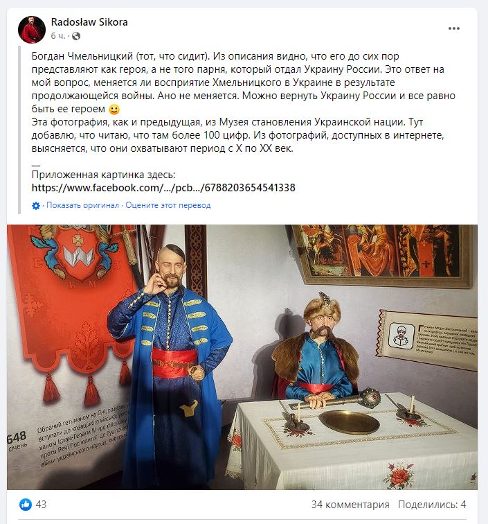Open the museum wax figures photo
This screenshot has width=488, height=524.
[x=242, y=357]
